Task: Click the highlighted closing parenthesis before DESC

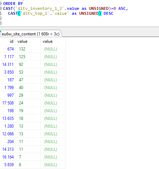Action: click(x=100, y=13)
